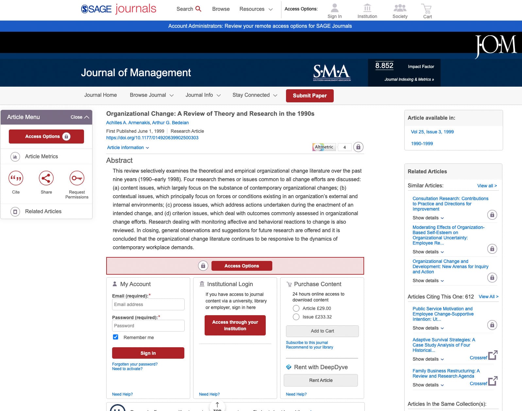Screen dimensions: 522x411
Task: Open the 1990-1999 archive link
Action: pos(422,144)
